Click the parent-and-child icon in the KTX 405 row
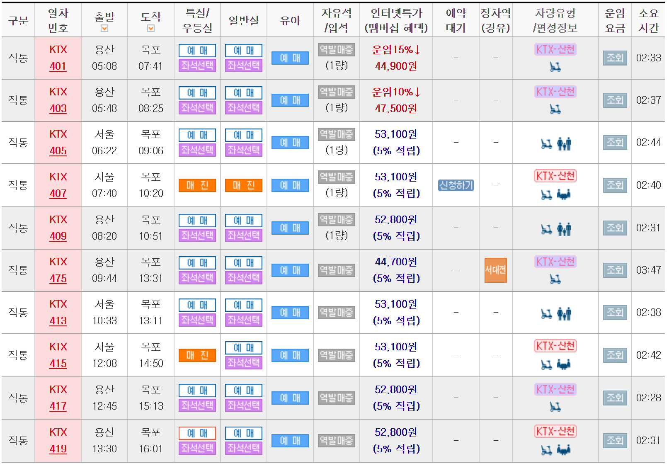This screenshot has width=669, height=466. (x=564, y=144)
